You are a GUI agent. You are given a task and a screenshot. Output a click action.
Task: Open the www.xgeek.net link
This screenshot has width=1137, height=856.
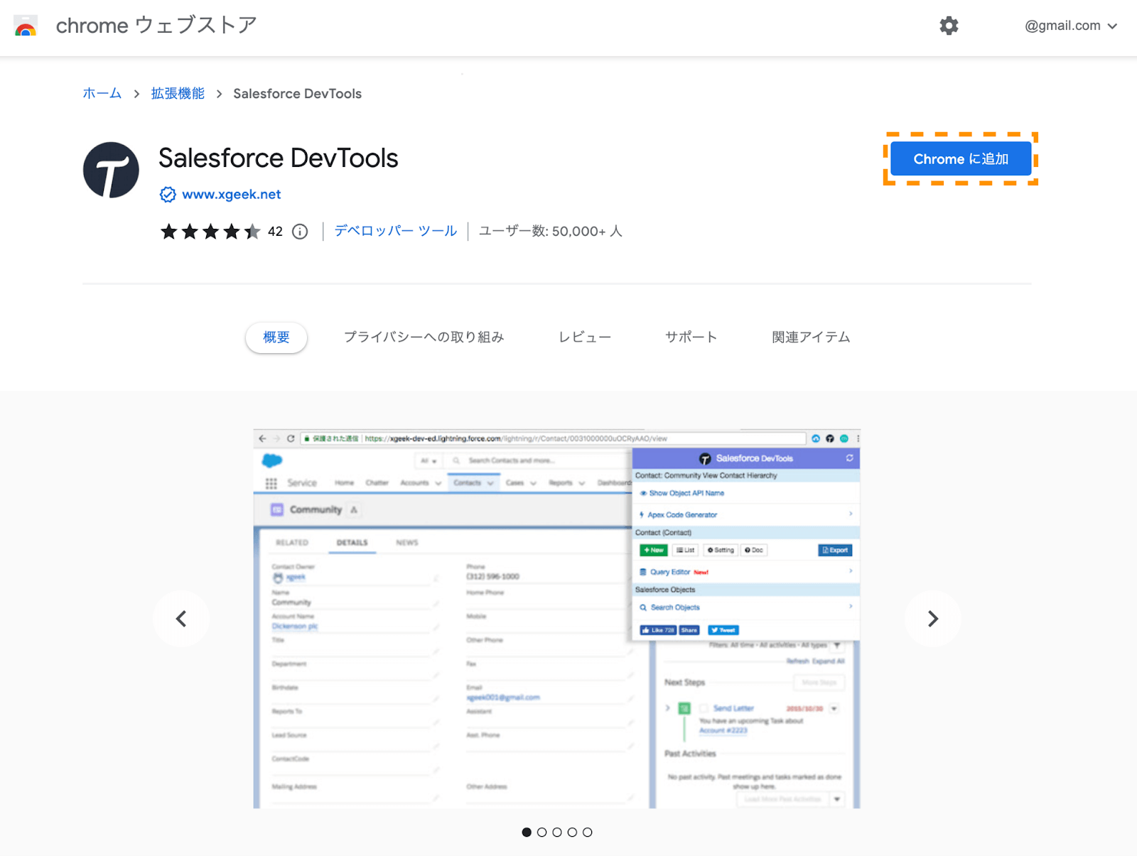(x=231, y=194)
